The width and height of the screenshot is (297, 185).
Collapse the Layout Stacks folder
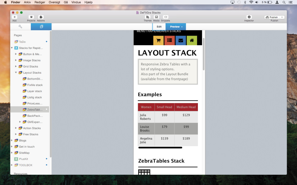coord(16,73)
